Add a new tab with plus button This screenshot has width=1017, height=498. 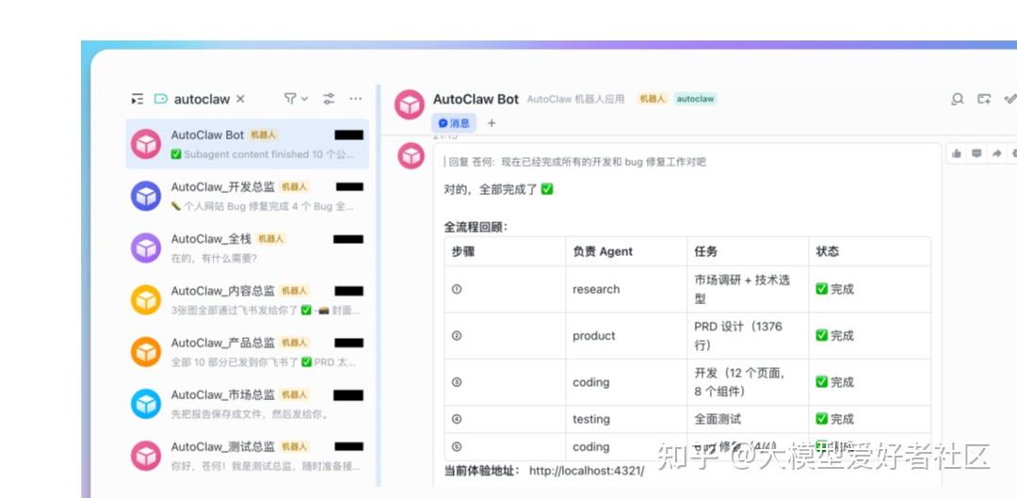491,123
